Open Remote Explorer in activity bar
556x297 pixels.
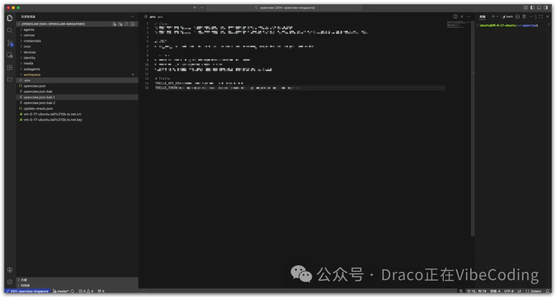(x=10, y=55)
